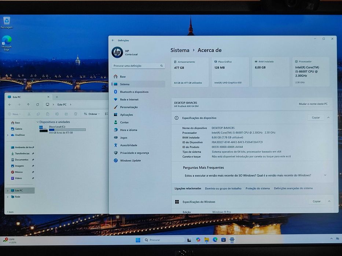Copy Windows specifications with Copiar button

point(316,202)
